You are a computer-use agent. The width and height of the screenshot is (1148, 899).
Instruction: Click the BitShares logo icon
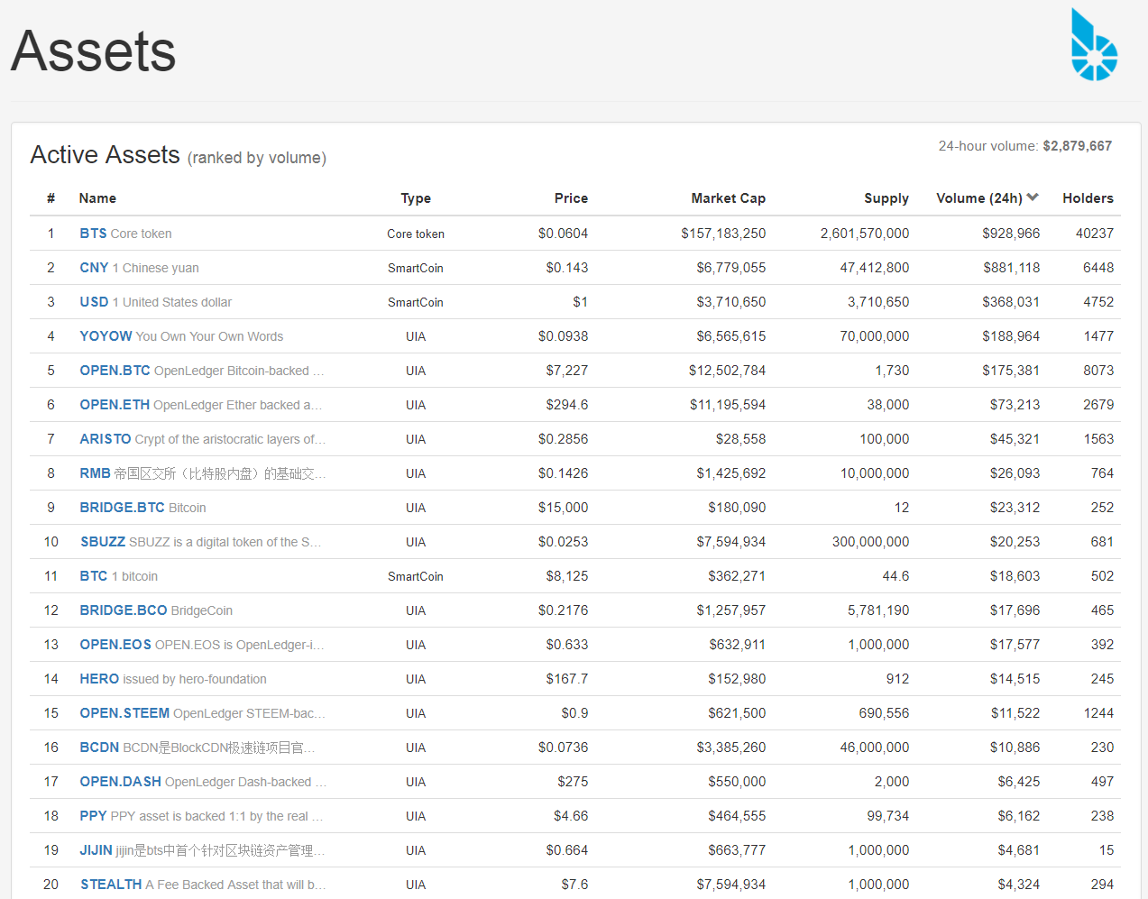(1094, 44)
